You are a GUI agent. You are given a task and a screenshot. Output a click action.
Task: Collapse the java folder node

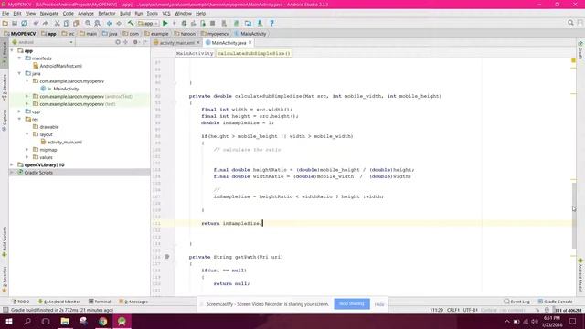point(20,73)
